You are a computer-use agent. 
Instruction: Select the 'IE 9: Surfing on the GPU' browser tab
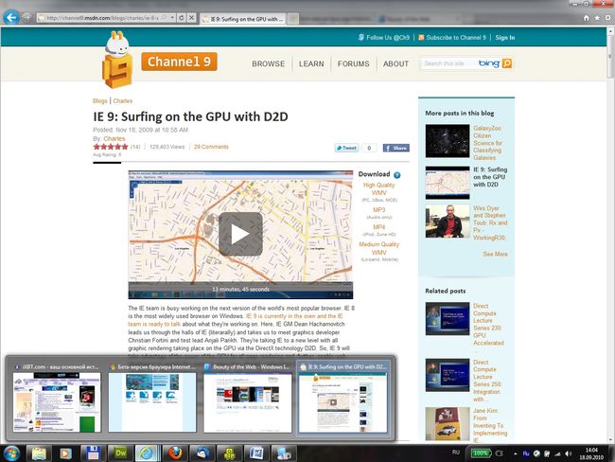[243, 19]
